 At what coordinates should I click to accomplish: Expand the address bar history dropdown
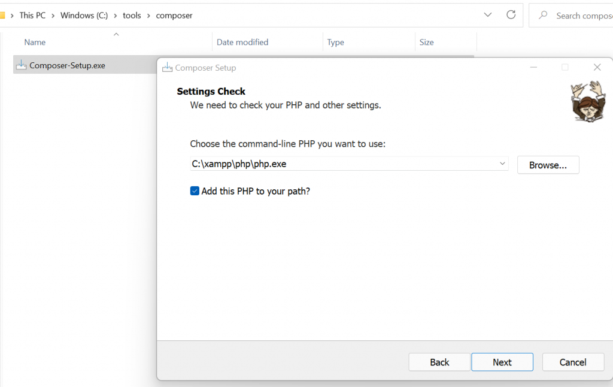point(487,15)
